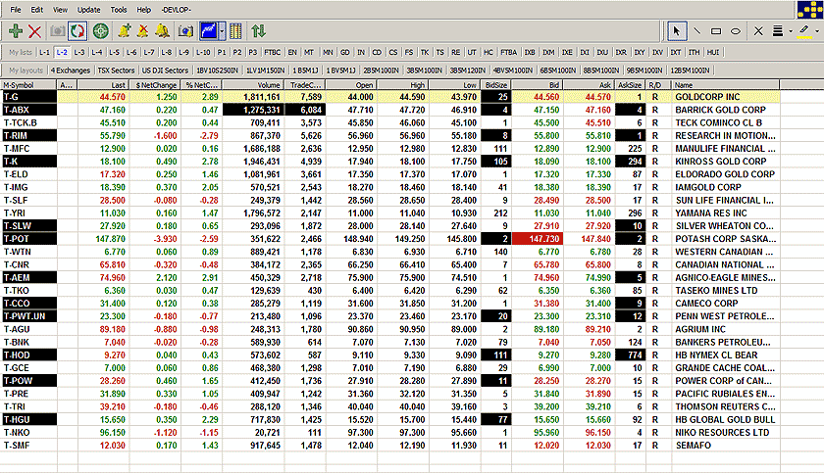Image resolution: width=824 pixels, height=473 pixels.
Task: Open the File menu
Action: click(16, 10)
